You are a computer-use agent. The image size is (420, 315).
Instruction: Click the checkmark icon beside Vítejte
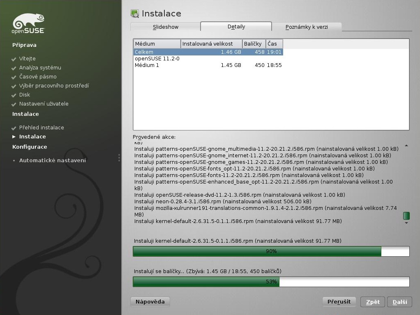click(x=14, y=59)
